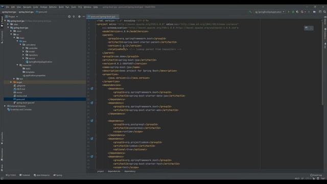Open the Terminal tool window
Screen dimensions: 327x184
(25, 175)
